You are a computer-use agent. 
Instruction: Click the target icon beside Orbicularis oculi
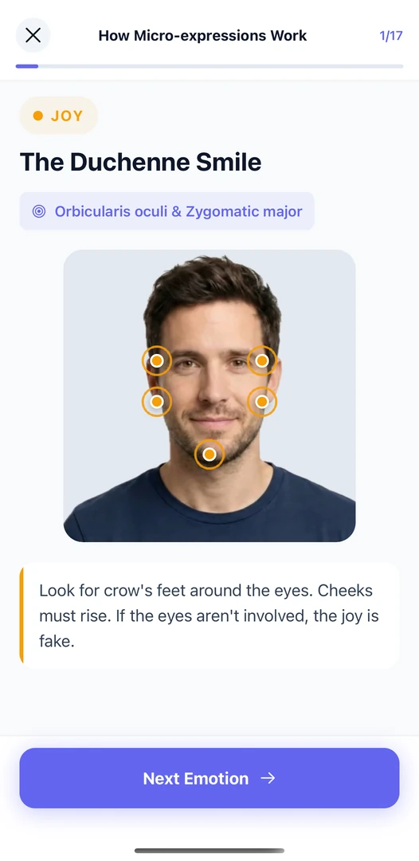pos(39,211)
